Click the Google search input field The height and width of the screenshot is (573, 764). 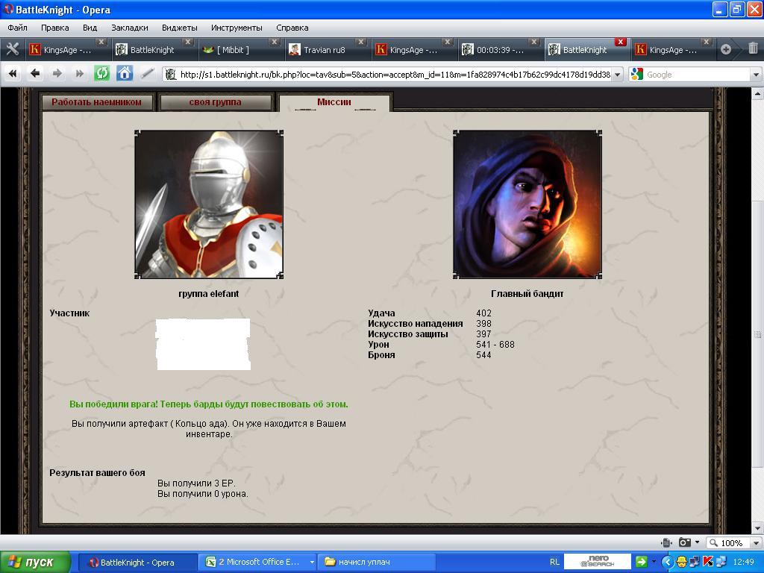coord(698,75)
